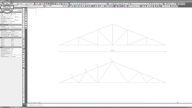Open the second Standard style dropdown

(30, 4)
